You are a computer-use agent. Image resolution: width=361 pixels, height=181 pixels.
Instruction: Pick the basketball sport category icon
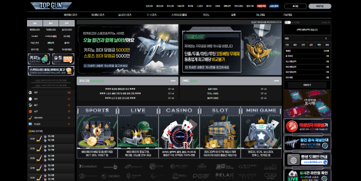pyautogui.click(x=30, y=111)
